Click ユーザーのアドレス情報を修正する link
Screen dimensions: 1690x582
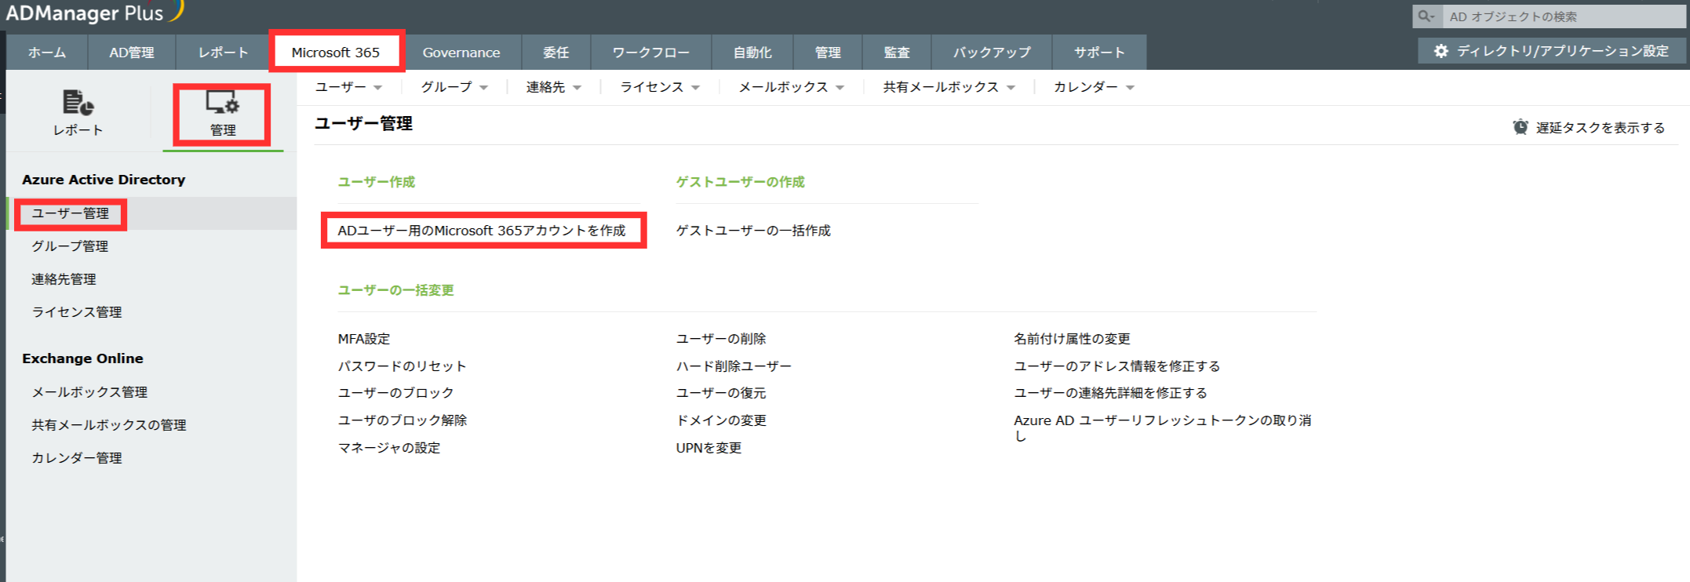point(1116,366)
